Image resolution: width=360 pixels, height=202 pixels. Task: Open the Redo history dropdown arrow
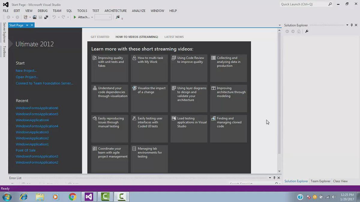click(x=68, y=17)
